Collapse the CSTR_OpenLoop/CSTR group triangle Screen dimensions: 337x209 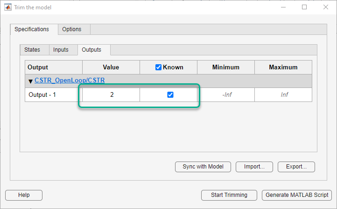[30, 81]
